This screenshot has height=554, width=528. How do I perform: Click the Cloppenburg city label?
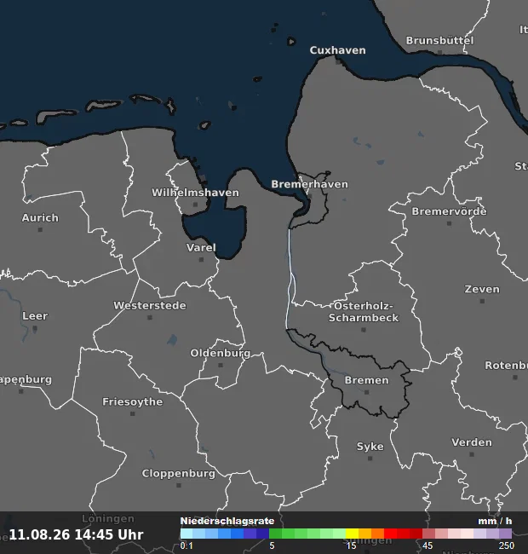[178, 473]
